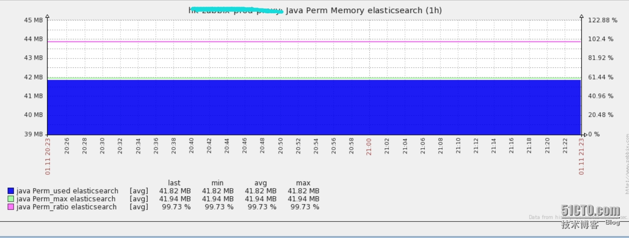The height and width of the screenshot is (238, 629).
Task: Click the 61.44 % right axis label
Action: pyautogui.click(x=601, y=77)
